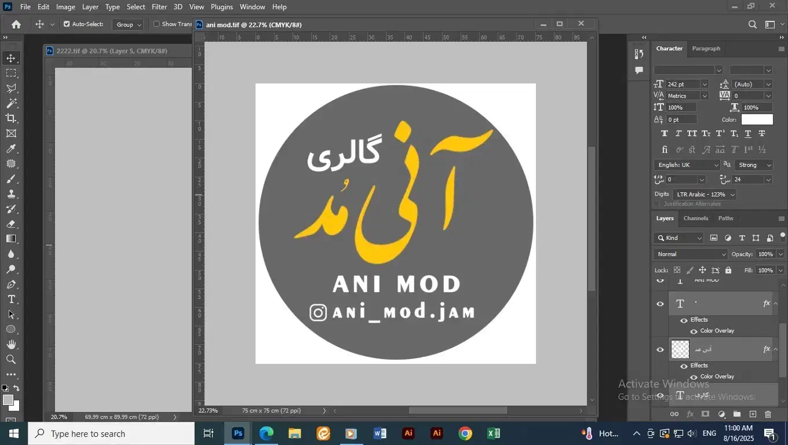Click the create new layer icon

(753, 414)
